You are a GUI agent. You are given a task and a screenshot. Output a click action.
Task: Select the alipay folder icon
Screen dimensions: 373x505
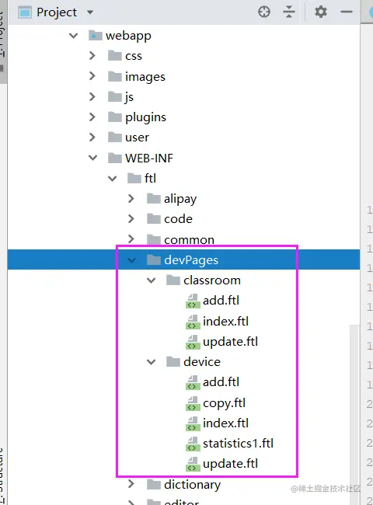tap(154, 198)
